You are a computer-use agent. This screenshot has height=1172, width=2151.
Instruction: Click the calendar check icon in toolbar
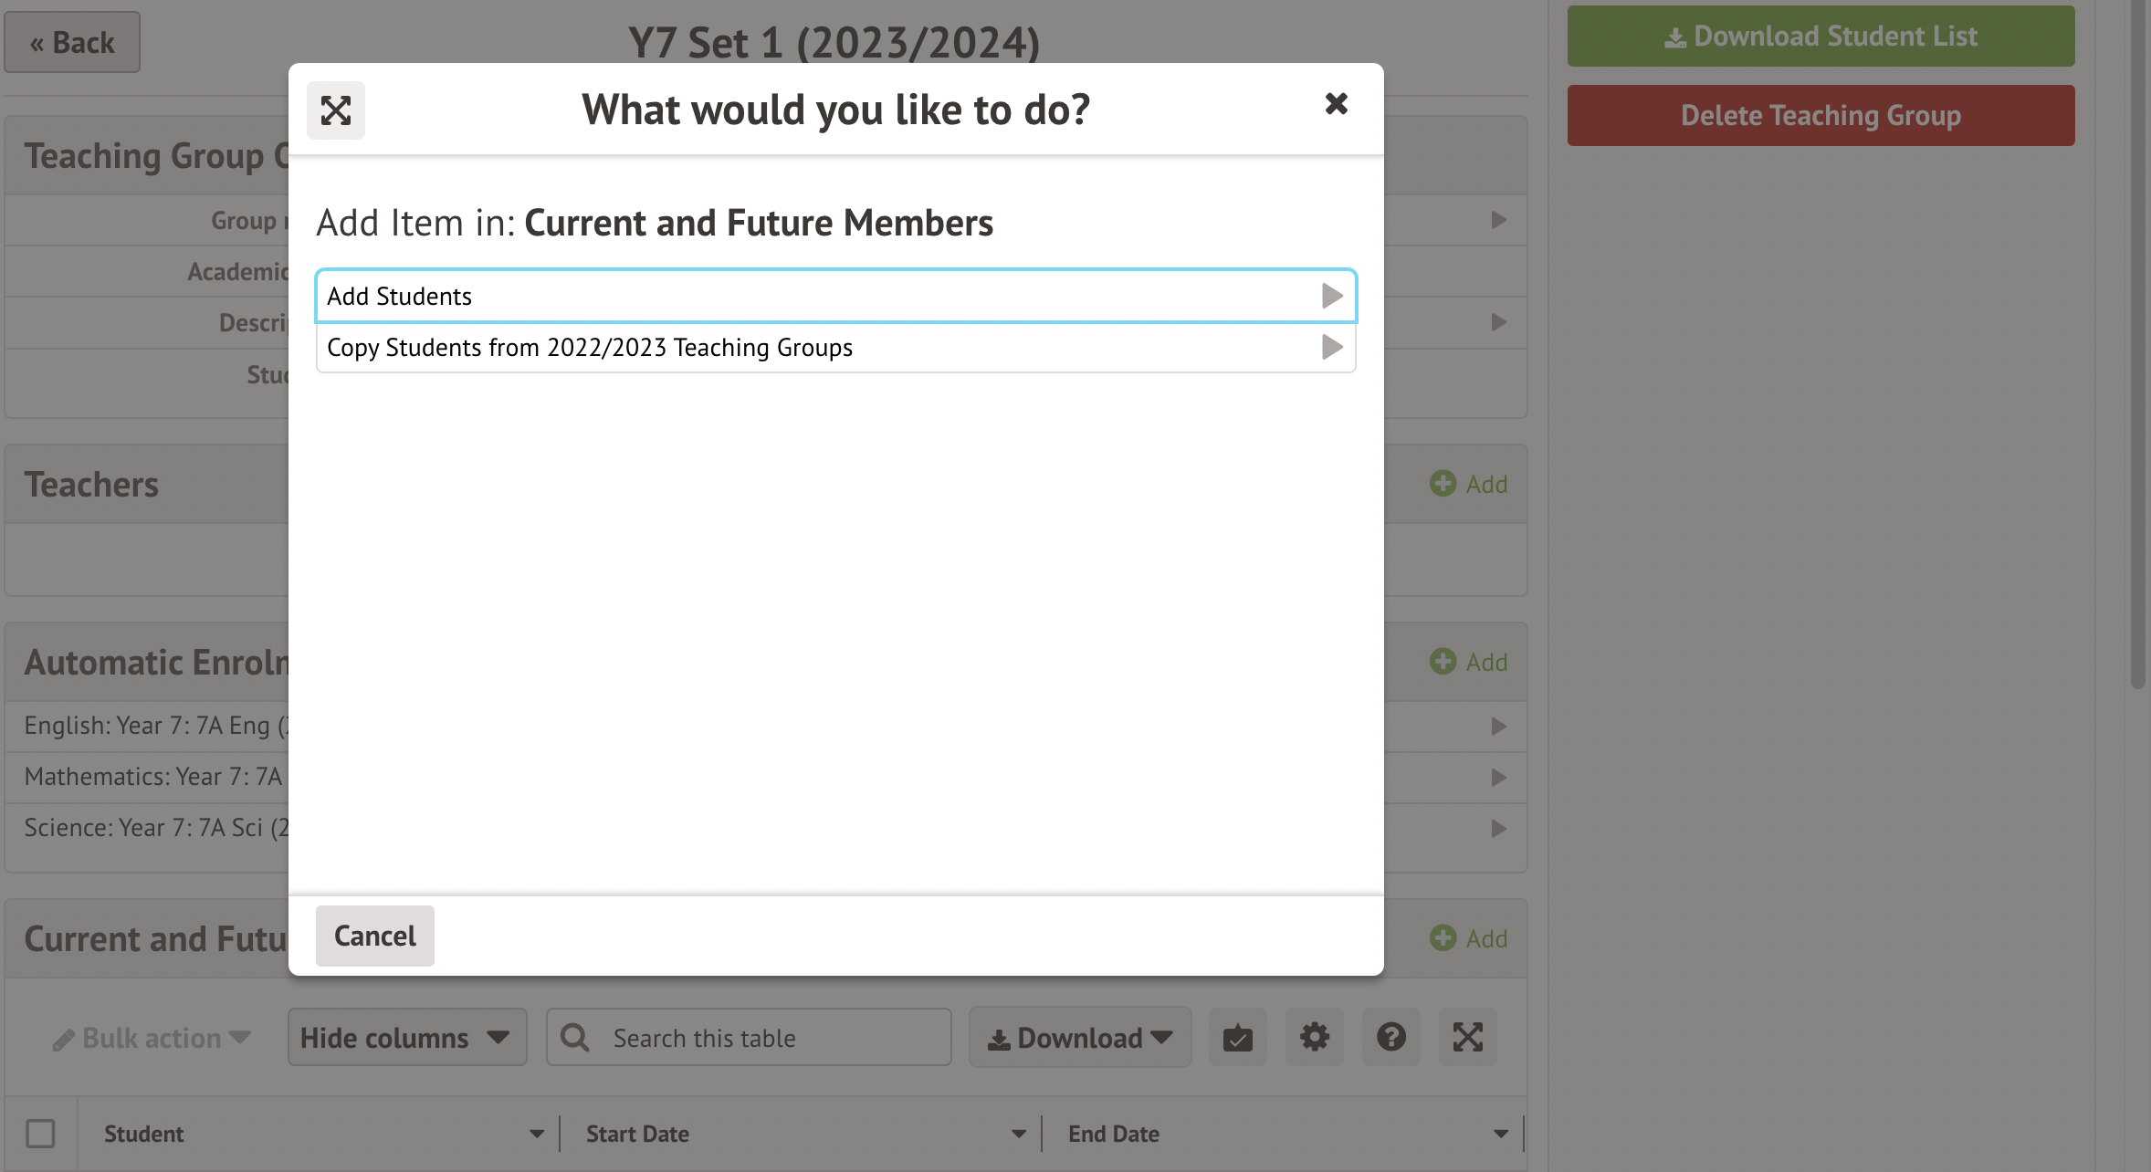click(1237, 1037)
